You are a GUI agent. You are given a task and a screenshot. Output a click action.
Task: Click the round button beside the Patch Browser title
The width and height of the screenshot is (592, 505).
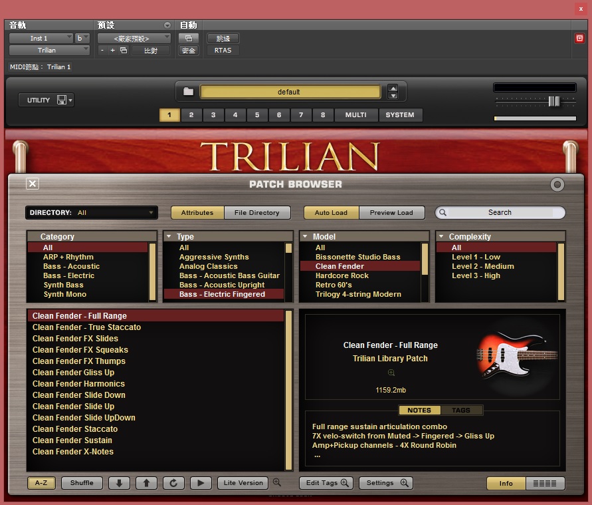[557, 184]
